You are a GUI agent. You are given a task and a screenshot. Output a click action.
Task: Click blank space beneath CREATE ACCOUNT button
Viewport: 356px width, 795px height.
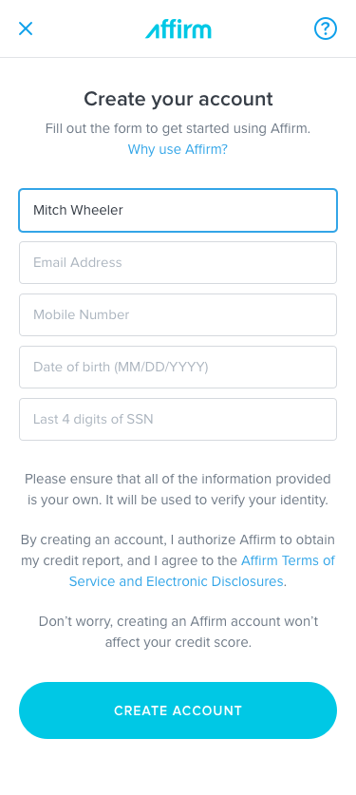(178, 768)
